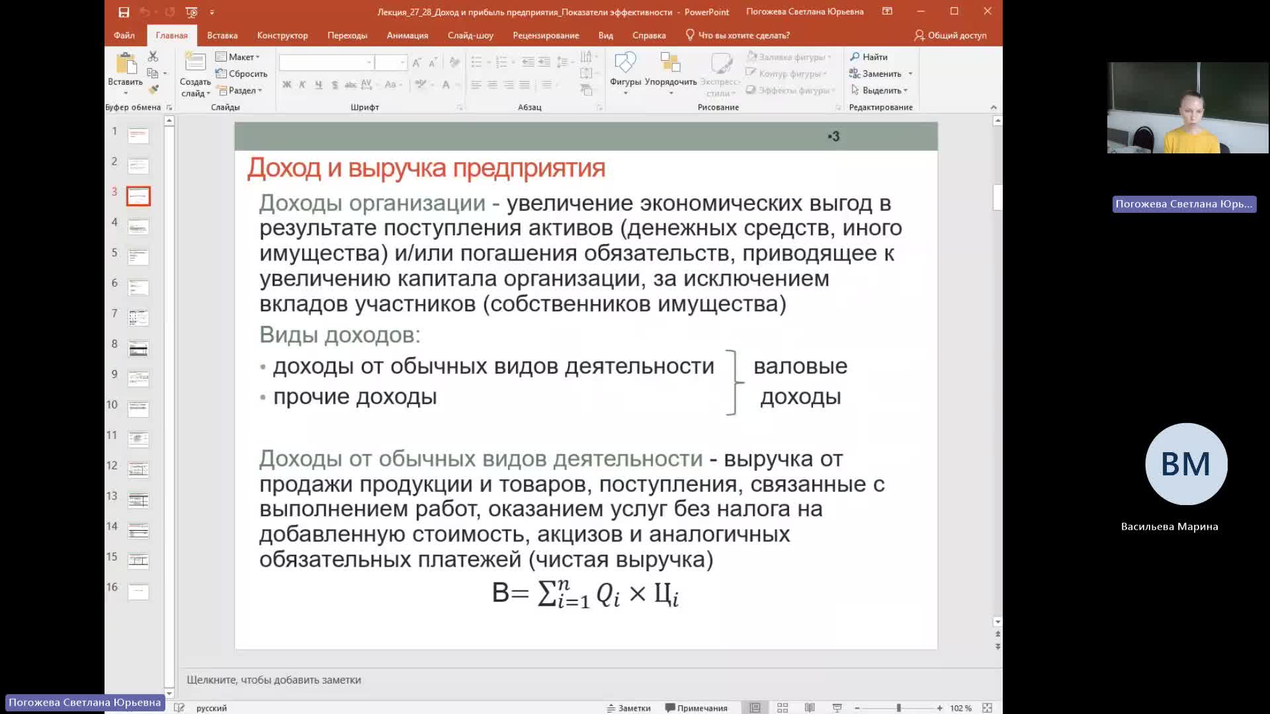Open the Раздел section dropdown
This screenshot has height=714, width=1270.
tap(240, 90)
